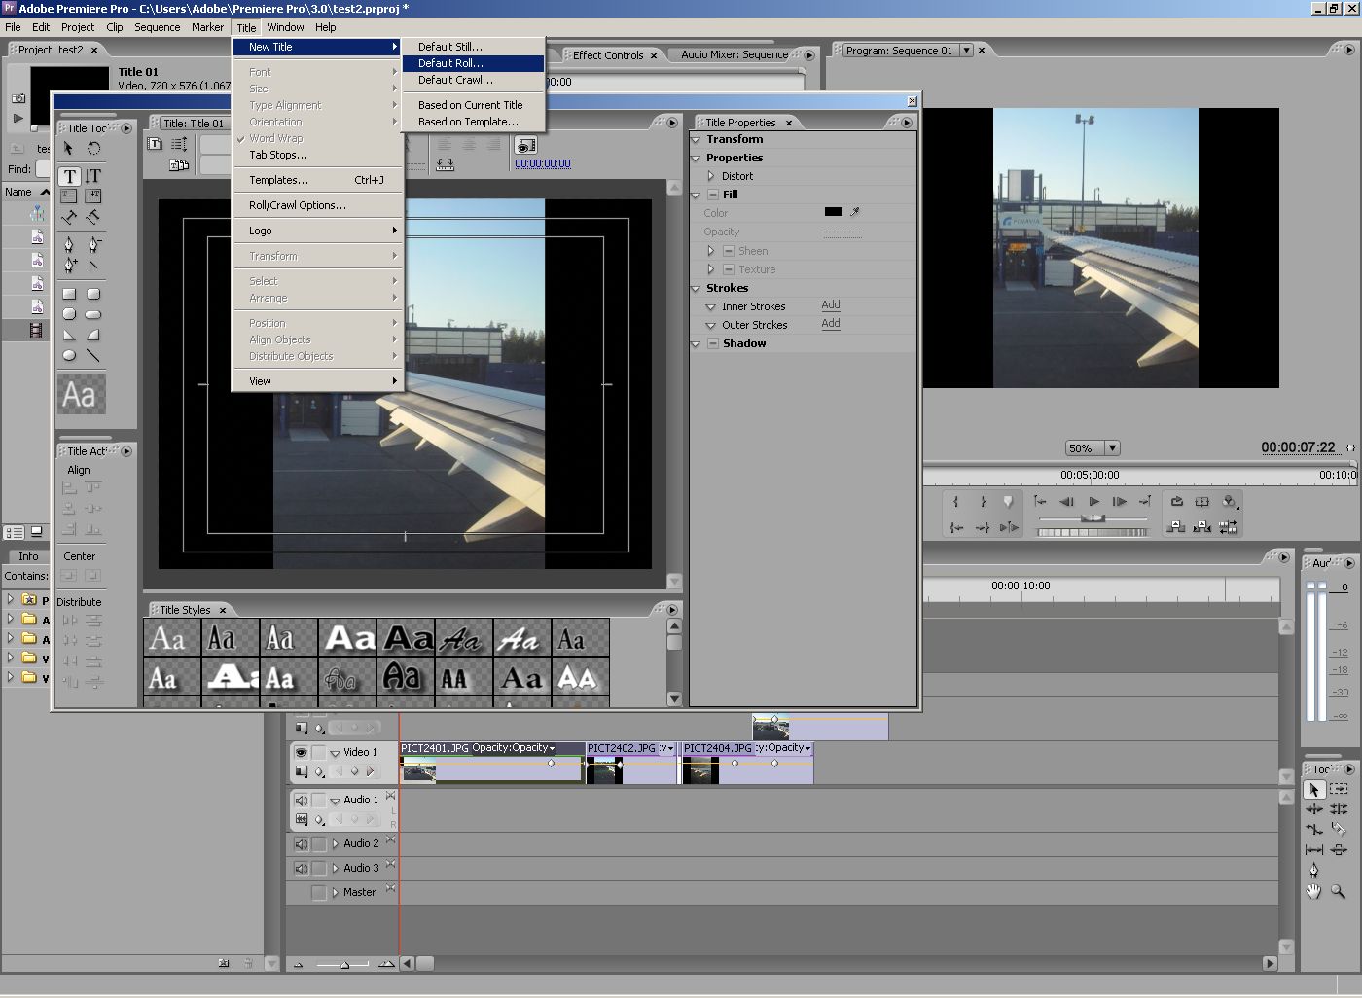Click the Extract button in Program monitor
Viewport: 1362px width, 998px height.
coord(1202,526)
